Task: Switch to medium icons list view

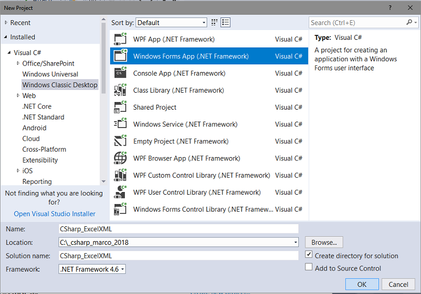Action: (226, 22)
